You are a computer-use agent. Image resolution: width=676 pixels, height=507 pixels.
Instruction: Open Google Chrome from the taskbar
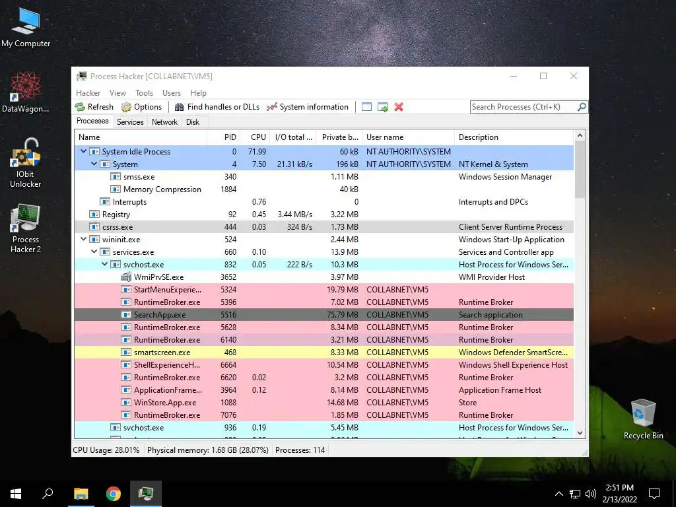point(114,494)
